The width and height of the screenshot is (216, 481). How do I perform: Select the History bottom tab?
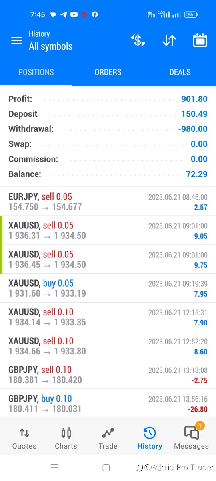tap(150, 438)
